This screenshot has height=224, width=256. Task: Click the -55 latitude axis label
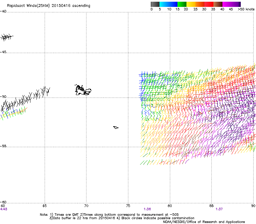(x=3, y=146)
